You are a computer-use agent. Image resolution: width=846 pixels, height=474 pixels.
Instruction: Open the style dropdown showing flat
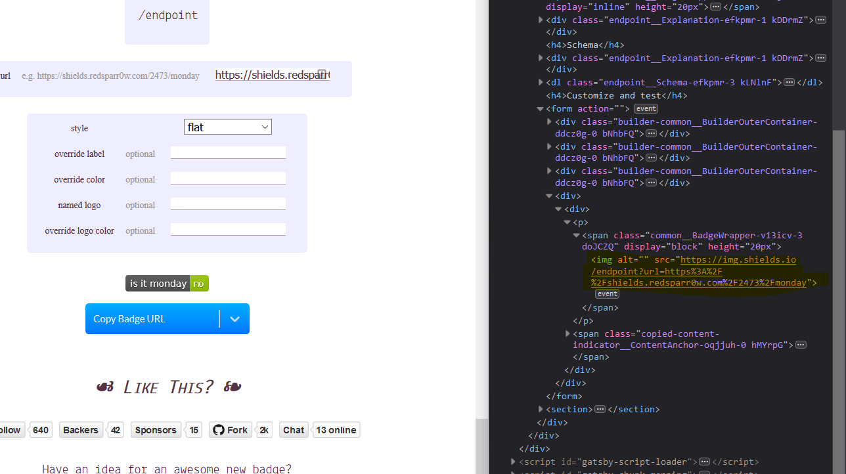(228, 127)
